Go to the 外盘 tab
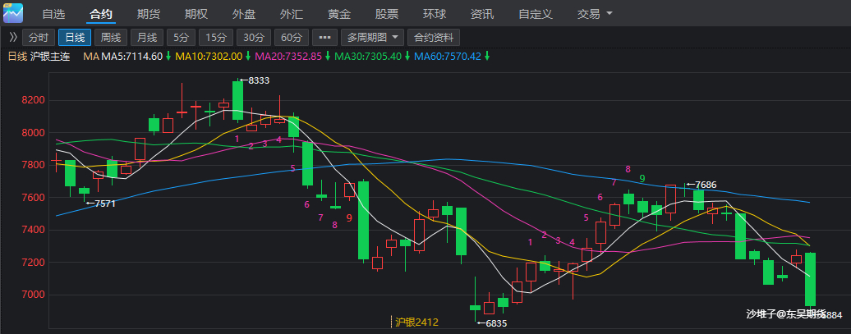Viewport: 851px width, 334px height. click(244, 14)
